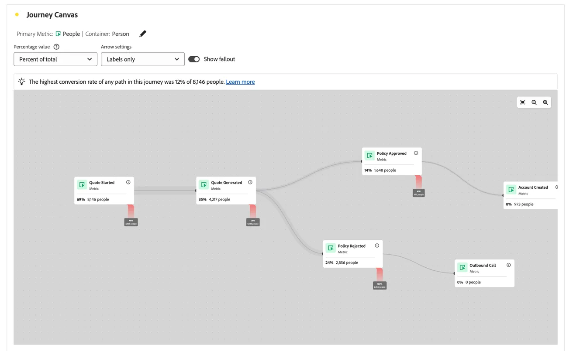Click the 'Account Created' node title
Image resolution: width=566 pixels, height=351 pixels.
533,187
